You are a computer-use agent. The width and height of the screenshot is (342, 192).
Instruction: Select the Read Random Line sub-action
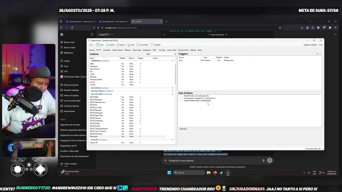click(x=196, y=96)
